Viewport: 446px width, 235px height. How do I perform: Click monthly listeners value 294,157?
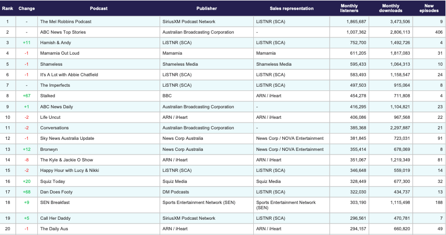(358, 229)
